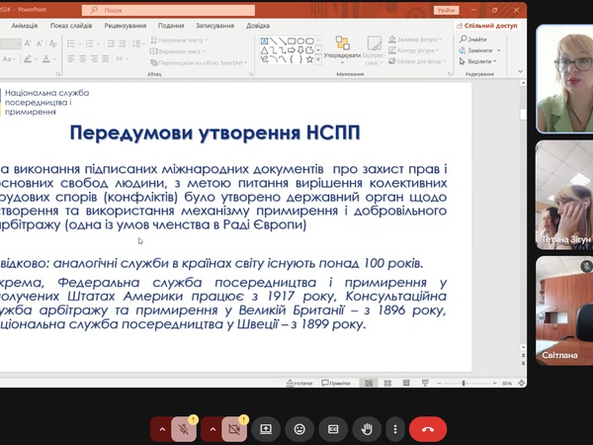Unmute the microphone
The height and width of the screenshot is (445, 593).
(184, 429)
